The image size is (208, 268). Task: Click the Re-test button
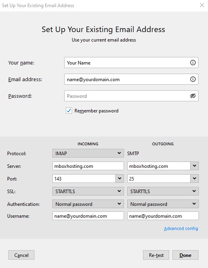(156, 255)
